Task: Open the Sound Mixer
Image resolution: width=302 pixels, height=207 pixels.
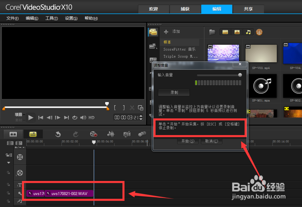Action: pos(111,134)
